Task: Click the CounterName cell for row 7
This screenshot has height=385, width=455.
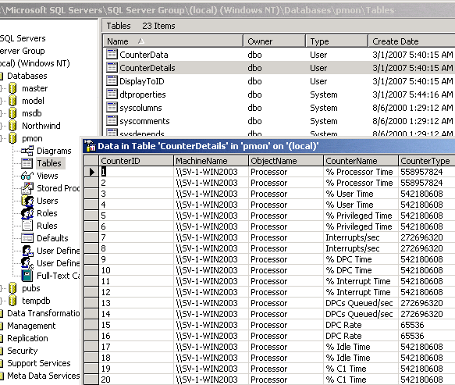Action: [x=361, y=237]
